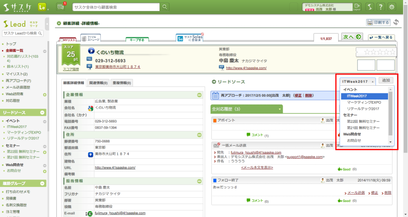408x217 pixels.
Task: Switch to the 重複情報(0) tab
Action: 121,83
